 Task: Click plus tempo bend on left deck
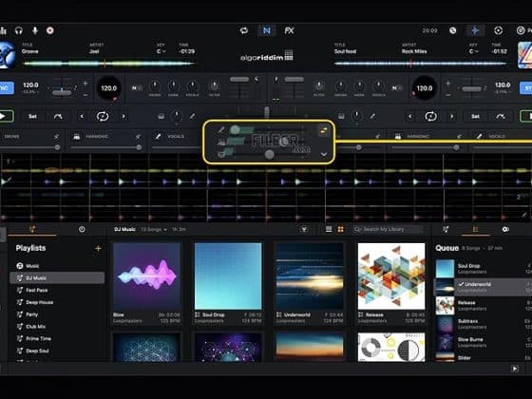click(x=85, y=84)
